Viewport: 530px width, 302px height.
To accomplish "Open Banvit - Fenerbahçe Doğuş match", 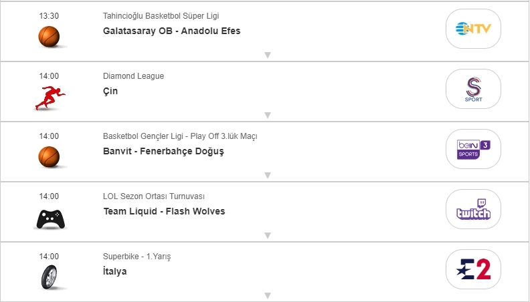I will coord(163,151).
